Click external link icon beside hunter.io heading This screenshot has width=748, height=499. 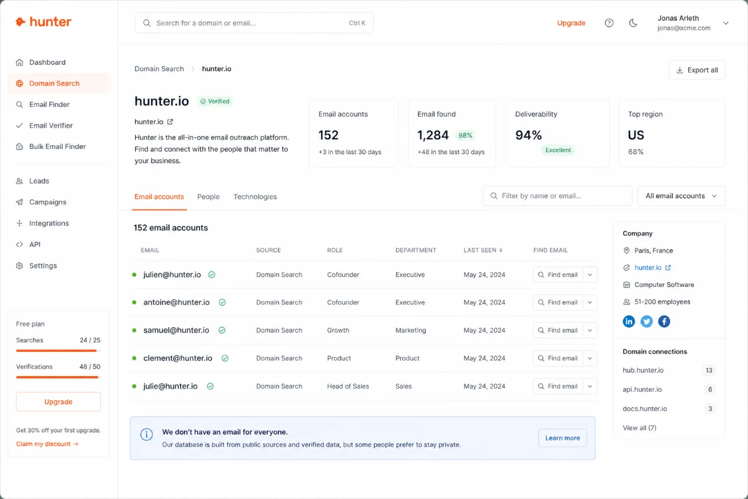tap(170, 122)
